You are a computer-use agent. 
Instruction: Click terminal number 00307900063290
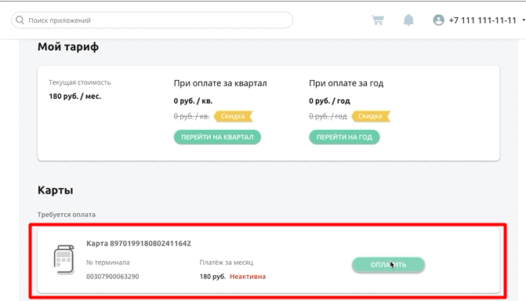pyautogui.click(x=112, y=277)
